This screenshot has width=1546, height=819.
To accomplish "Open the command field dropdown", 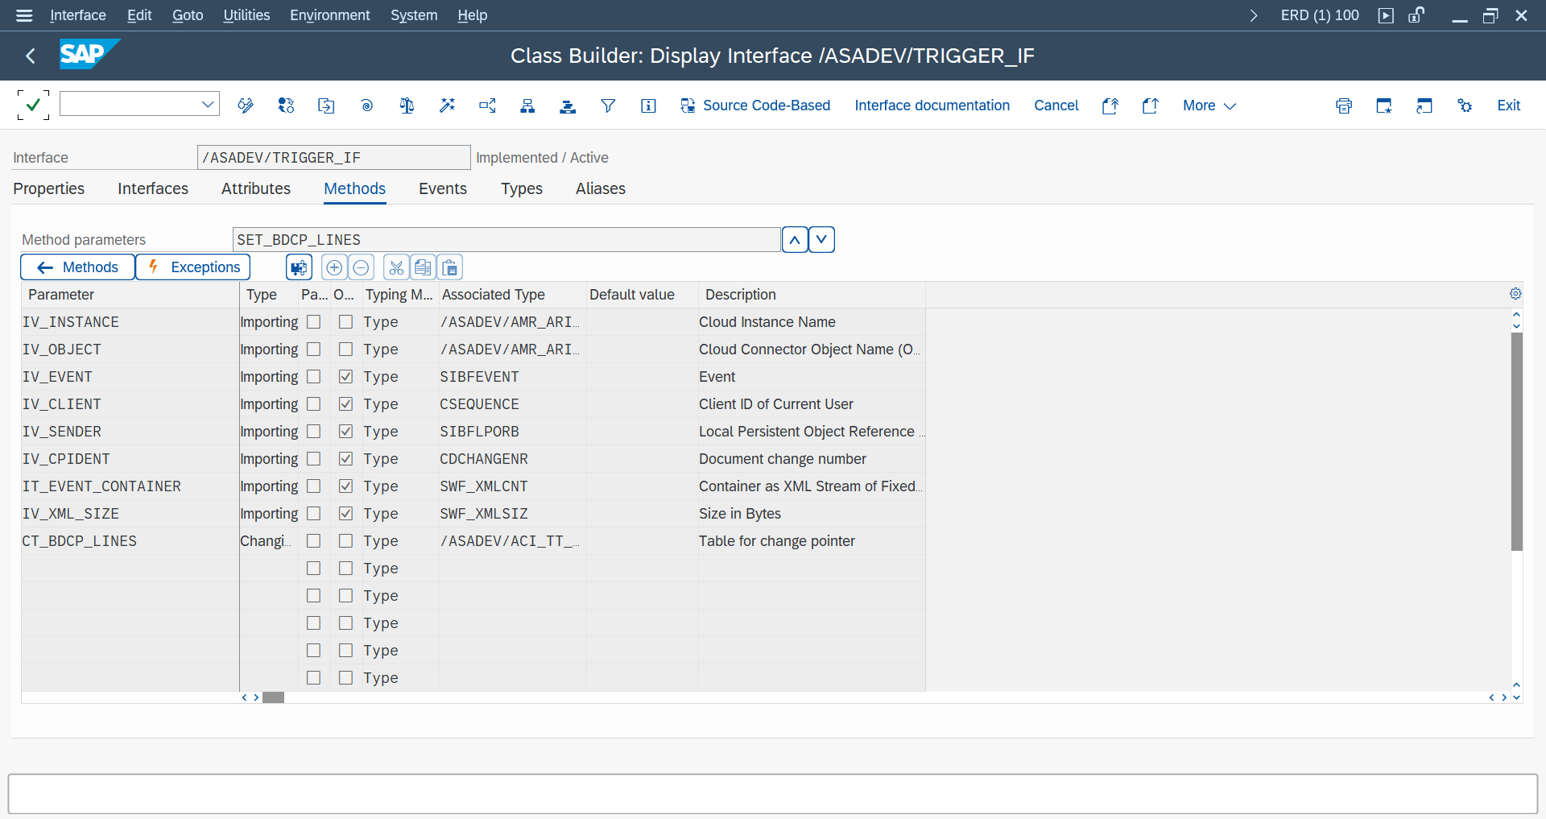I will 208,104.
